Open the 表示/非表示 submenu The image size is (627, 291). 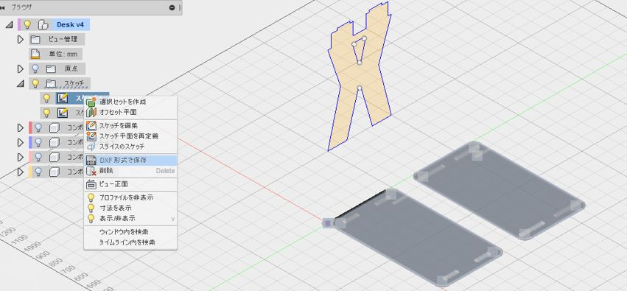click(130, 219)
